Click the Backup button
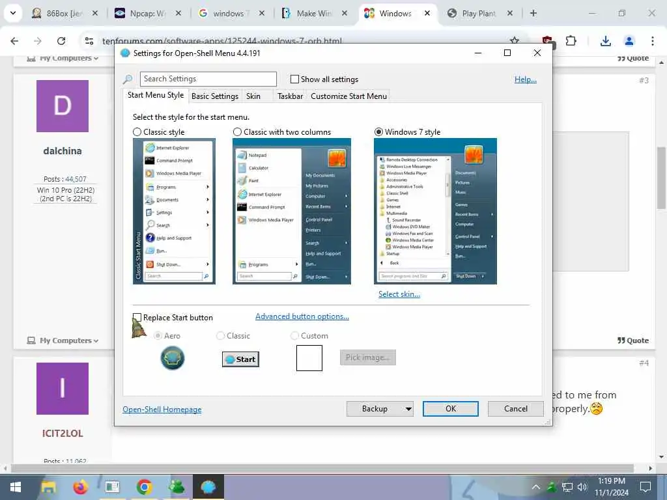This screenshot has height=500, width=667. click(375, 409)
